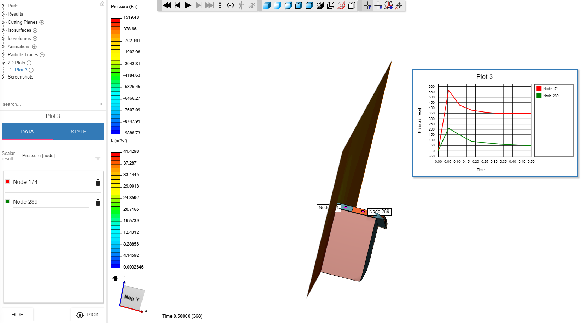Expand the Isovolumes tree node
This screenshot has width=585, height=323.
[x=4, y=38]
